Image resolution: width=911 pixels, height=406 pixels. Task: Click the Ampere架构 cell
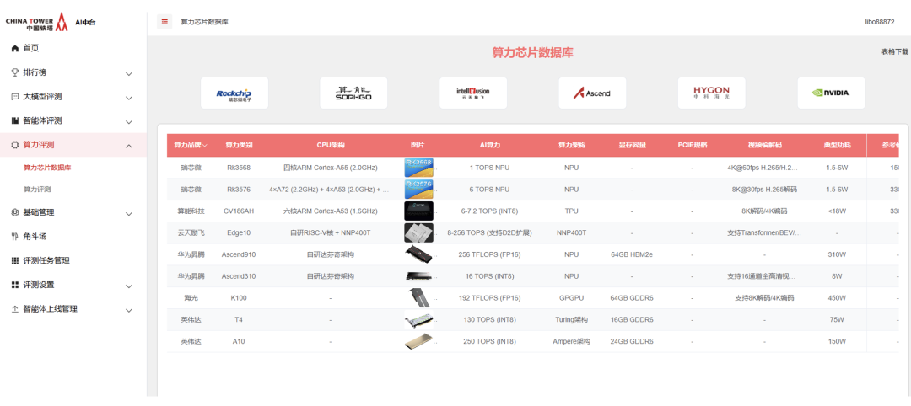click(571, 342)
